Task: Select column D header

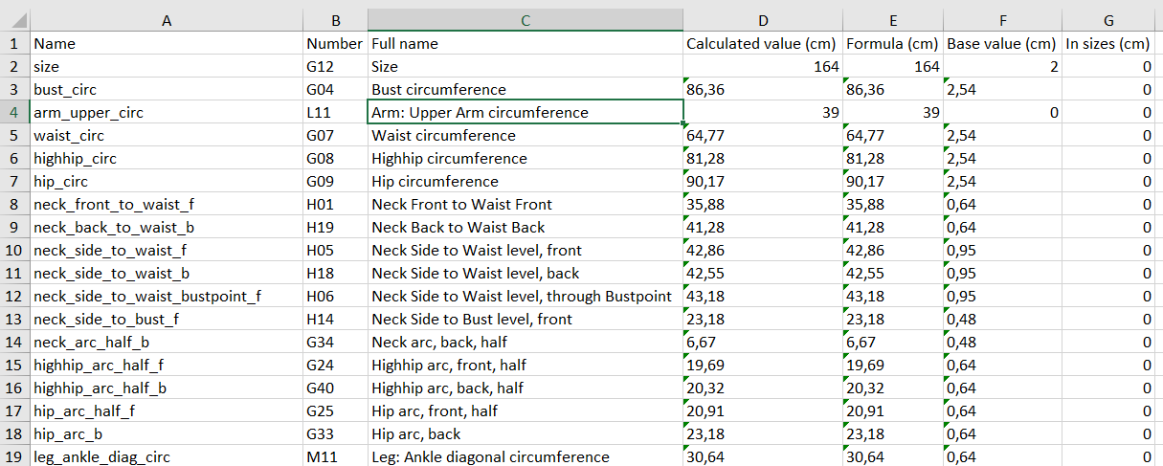Action: (763, 20)
